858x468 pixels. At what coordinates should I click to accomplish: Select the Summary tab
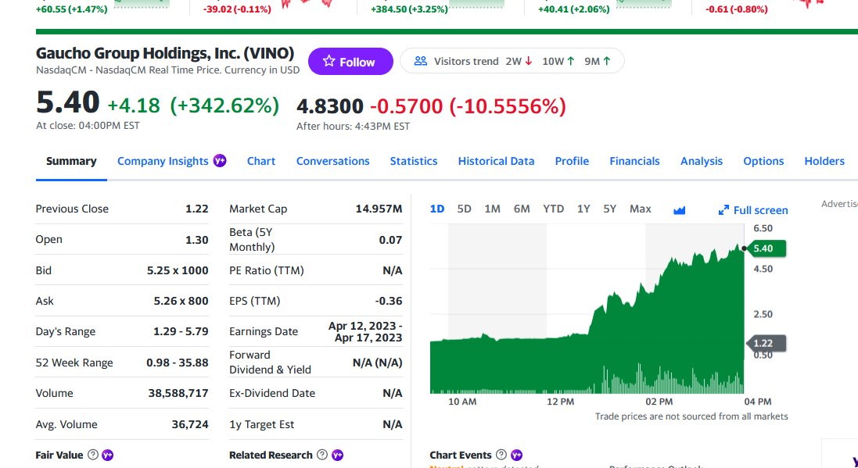[x=71, y=161]
